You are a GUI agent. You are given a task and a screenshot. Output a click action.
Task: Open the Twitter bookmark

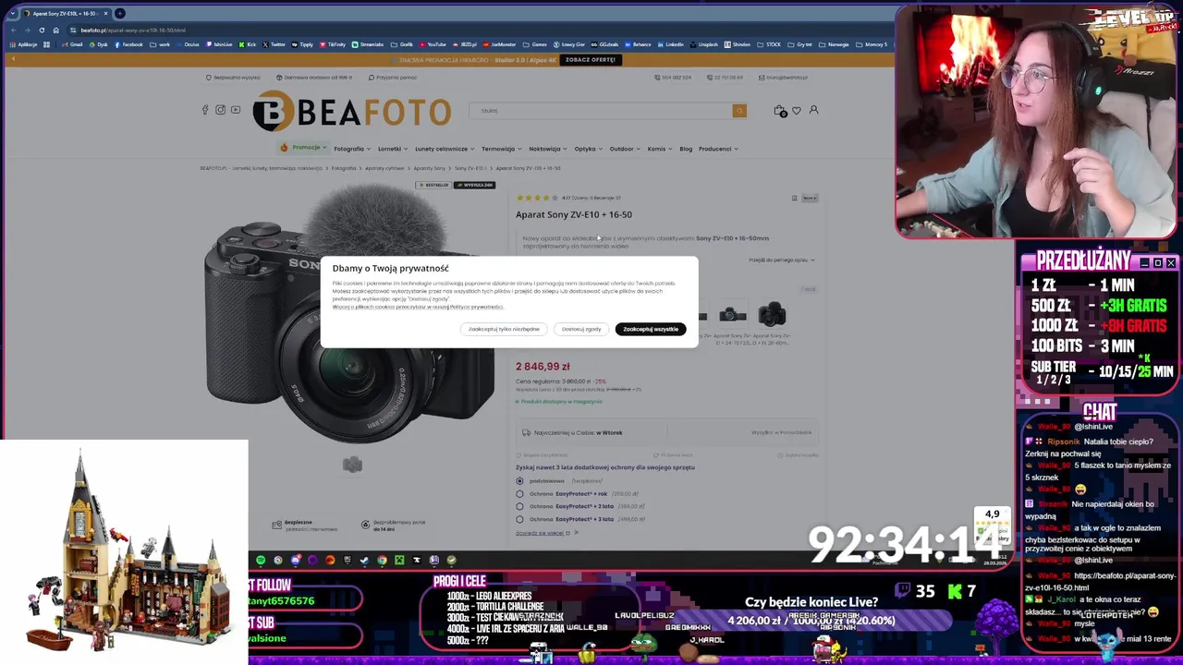(x=274, y=44)
